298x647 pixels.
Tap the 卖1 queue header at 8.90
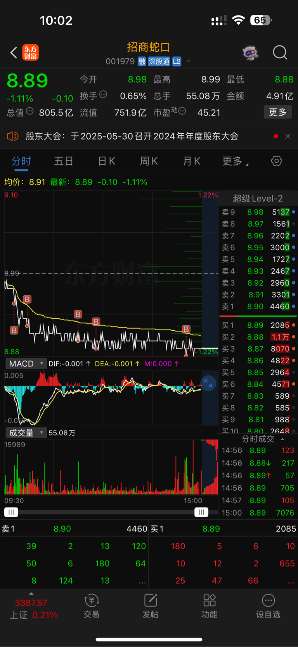[74, 529]
